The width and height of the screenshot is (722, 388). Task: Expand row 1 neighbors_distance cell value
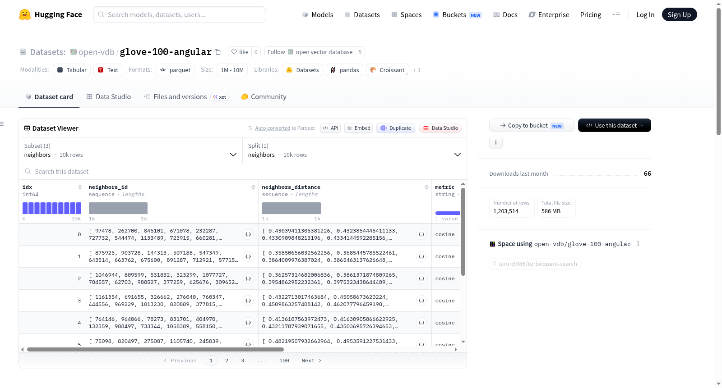[x=421, y=256]
